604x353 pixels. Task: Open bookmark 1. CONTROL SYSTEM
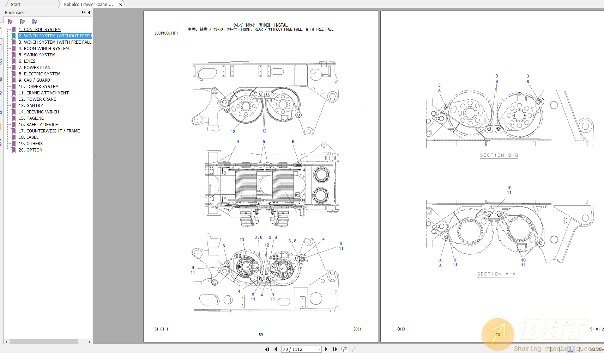point(40,30)
